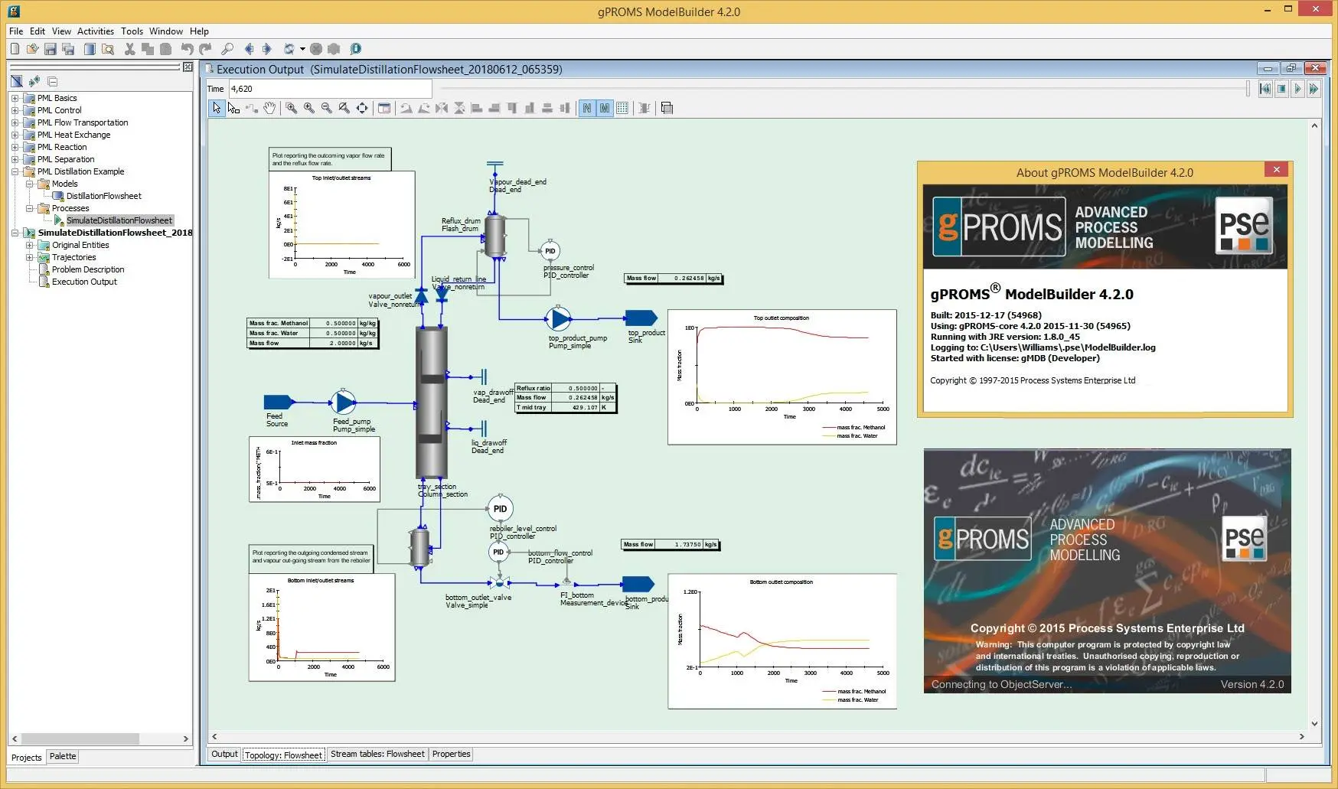Click the fit-to-window arrows icon
Viewport: 1338px width, 789px height.
(x=362, y=108)
